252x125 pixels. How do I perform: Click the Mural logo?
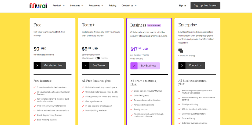38,6
